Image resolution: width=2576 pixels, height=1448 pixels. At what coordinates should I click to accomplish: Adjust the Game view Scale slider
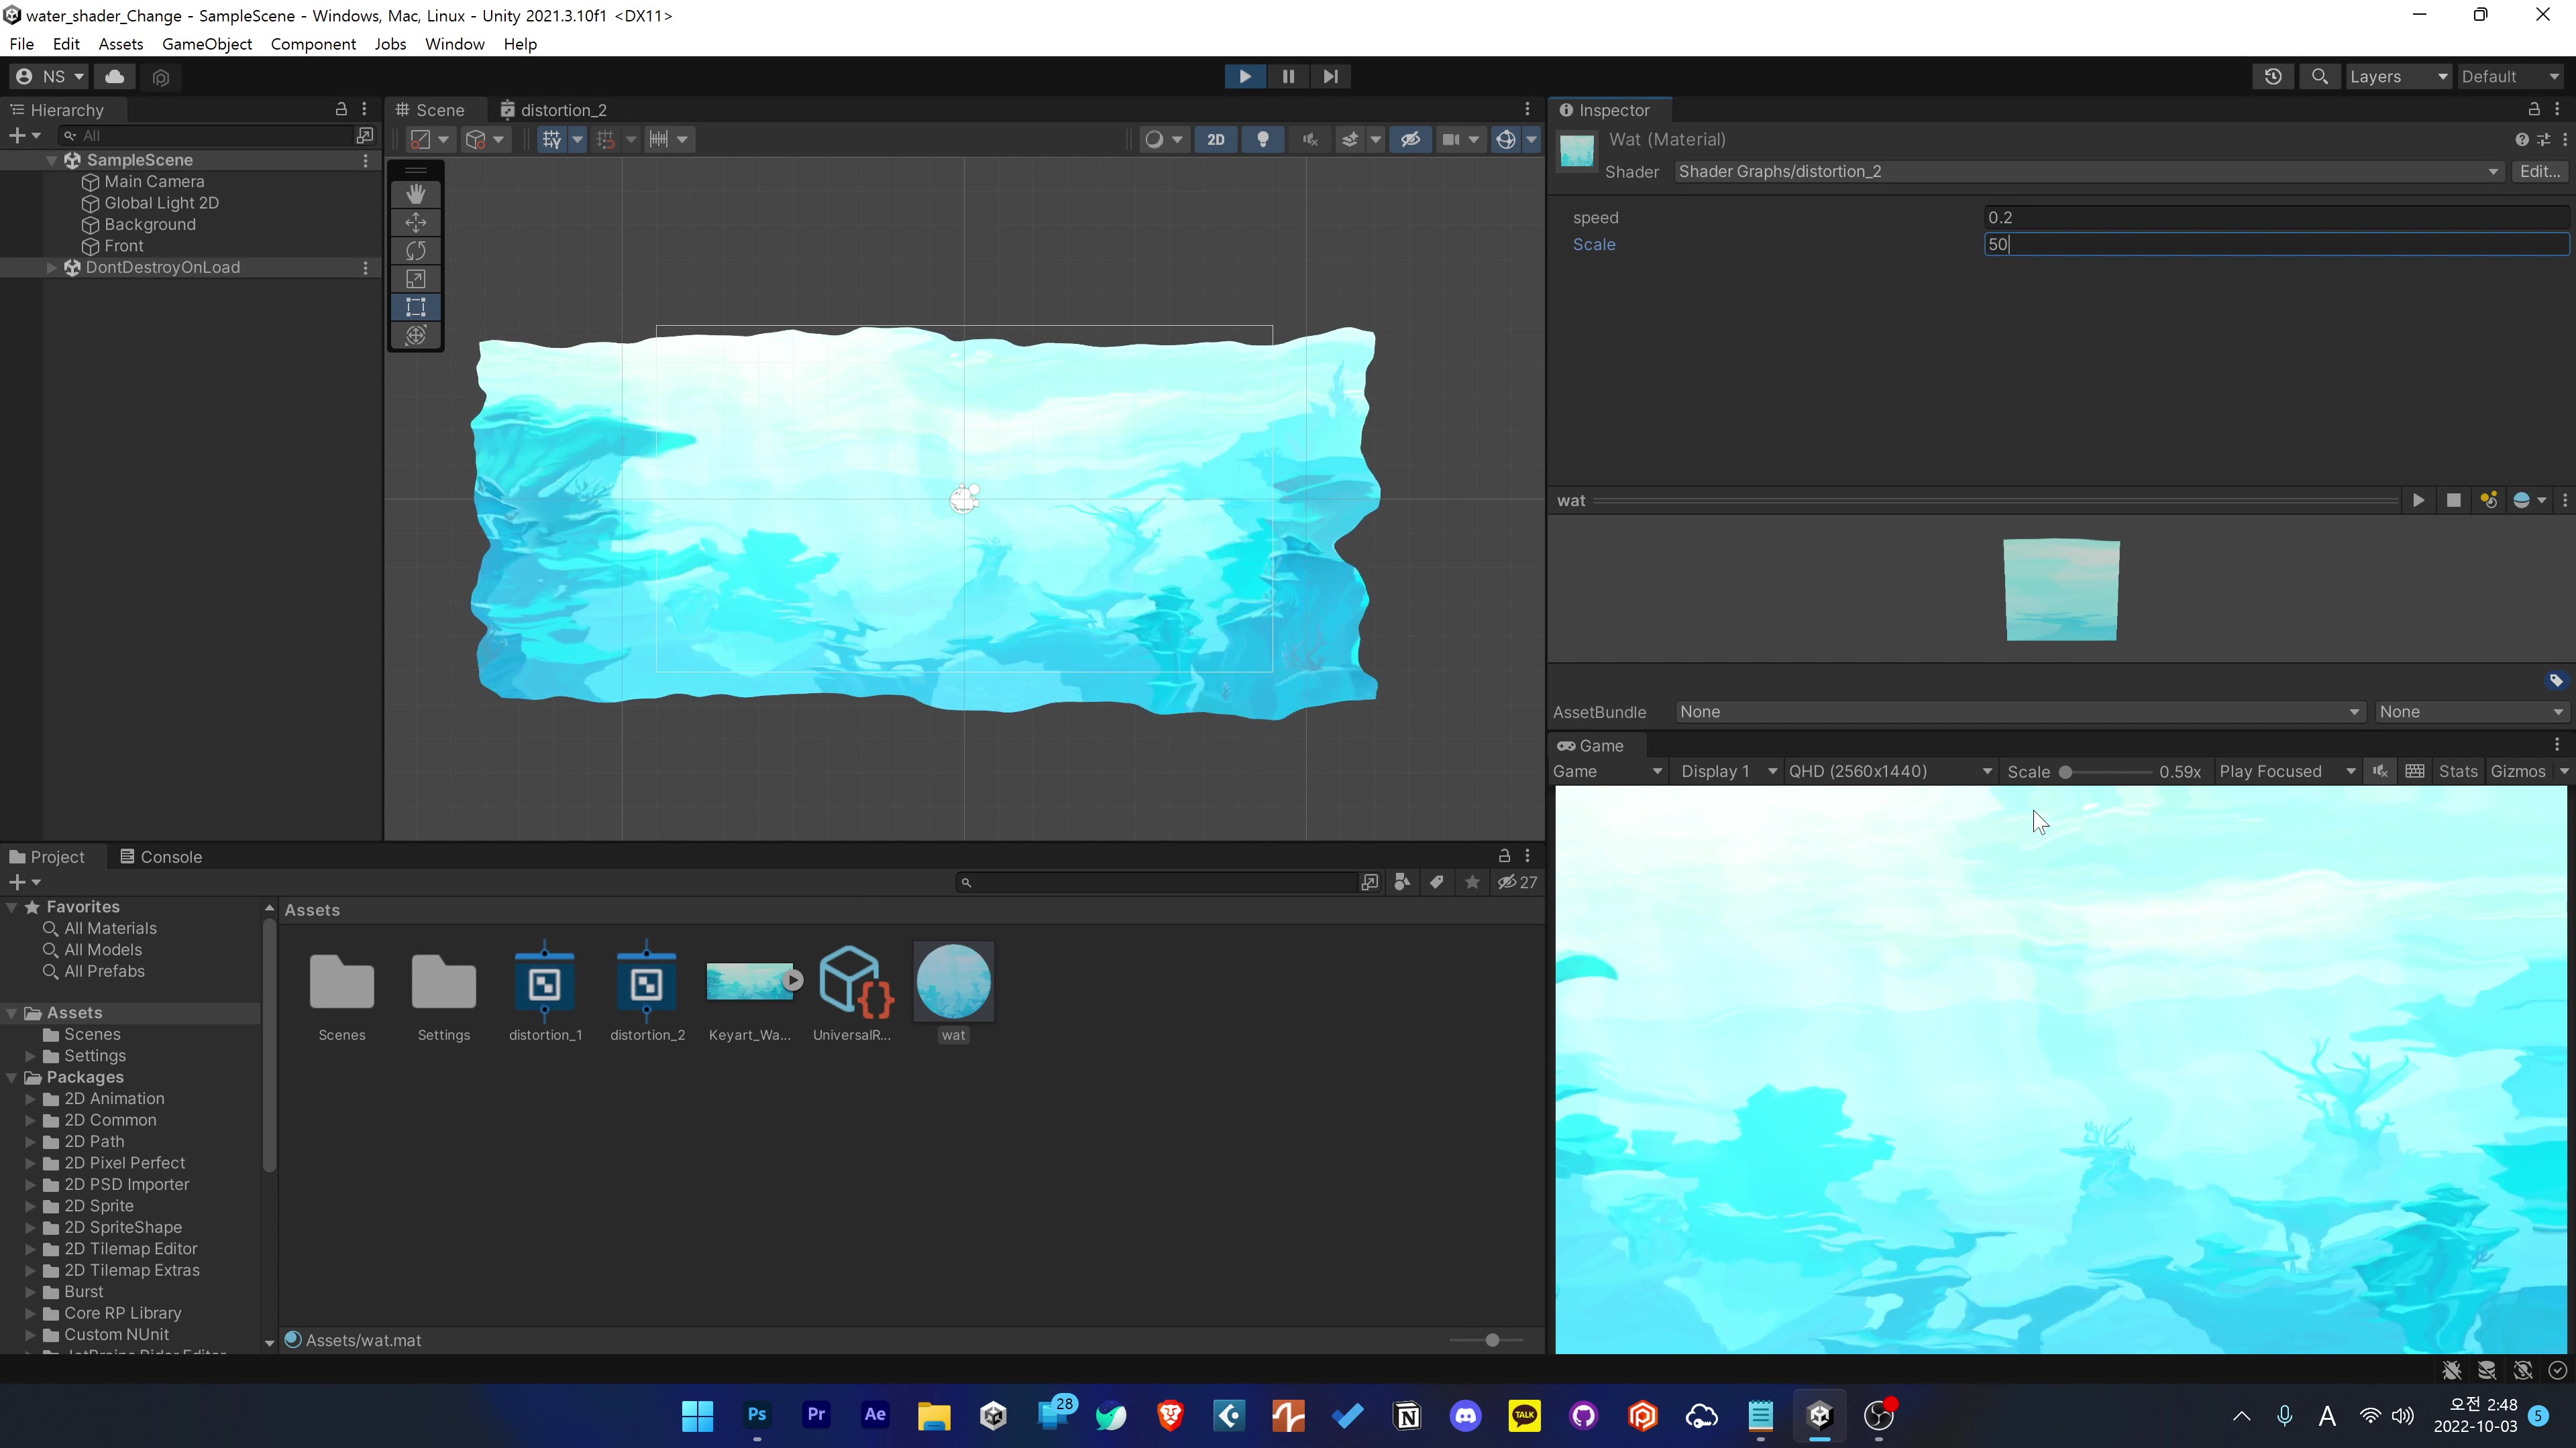(x=2065, y=772)
